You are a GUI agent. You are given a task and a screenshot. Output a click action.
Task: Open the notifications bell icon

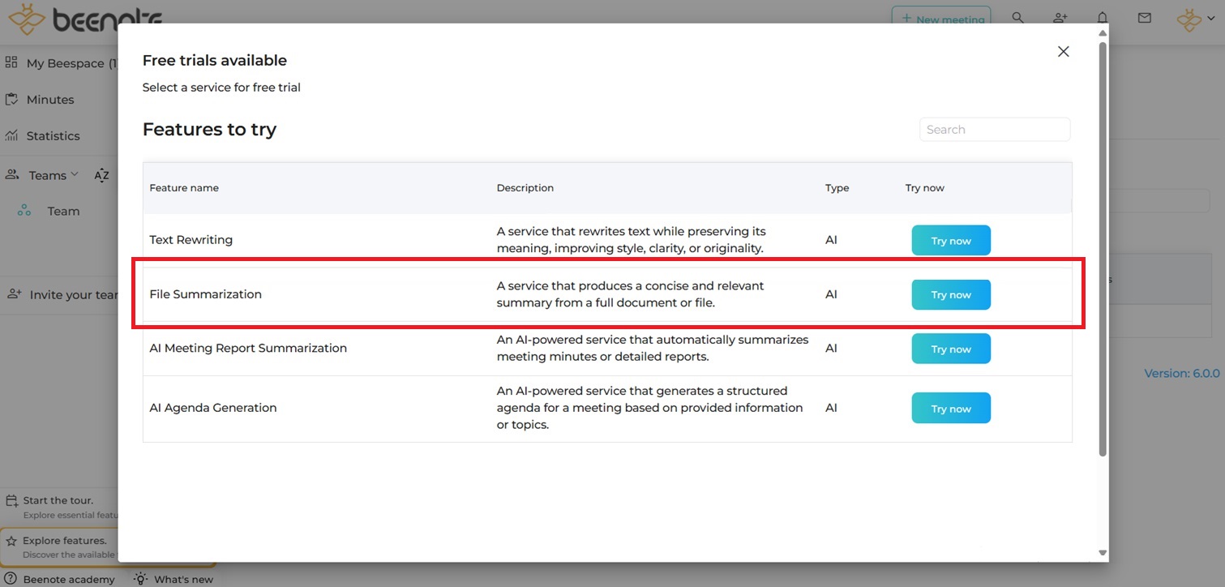(x=1102, y=18)
